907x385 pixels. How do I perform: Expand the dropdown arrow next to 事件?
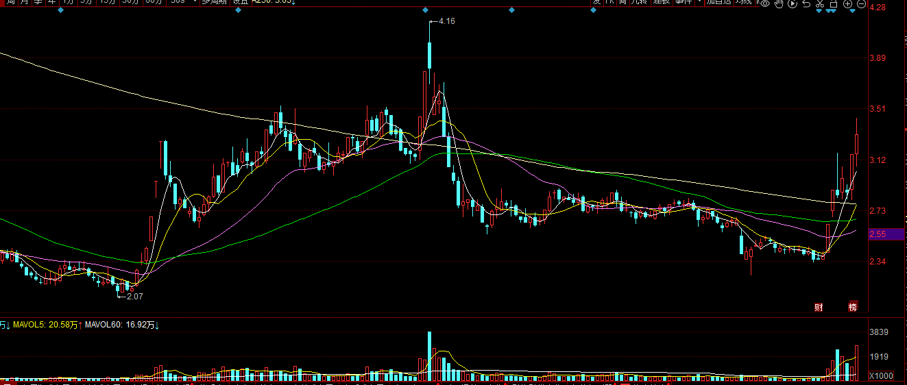point(699,2)
